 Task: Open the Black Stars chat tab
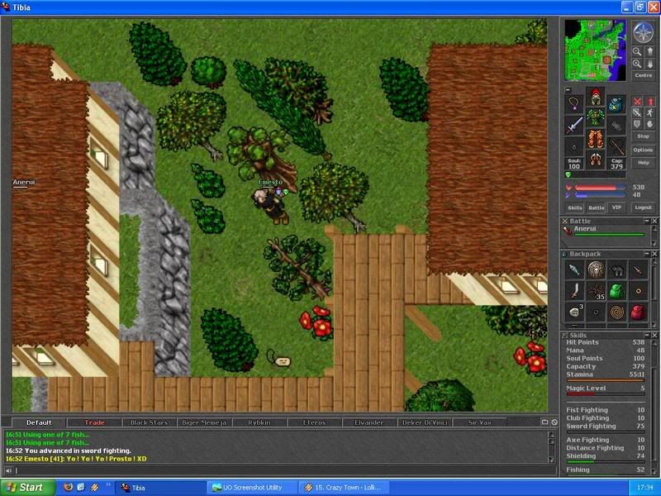click(150, 422)
